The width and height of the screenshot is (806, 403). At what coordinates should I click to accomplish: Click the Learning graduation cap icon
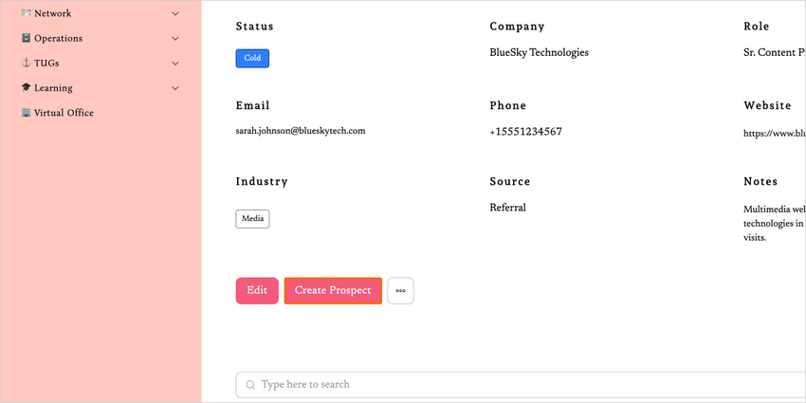(26, 88)
